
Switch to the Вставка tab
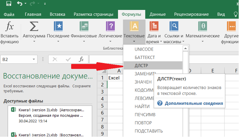57,14
